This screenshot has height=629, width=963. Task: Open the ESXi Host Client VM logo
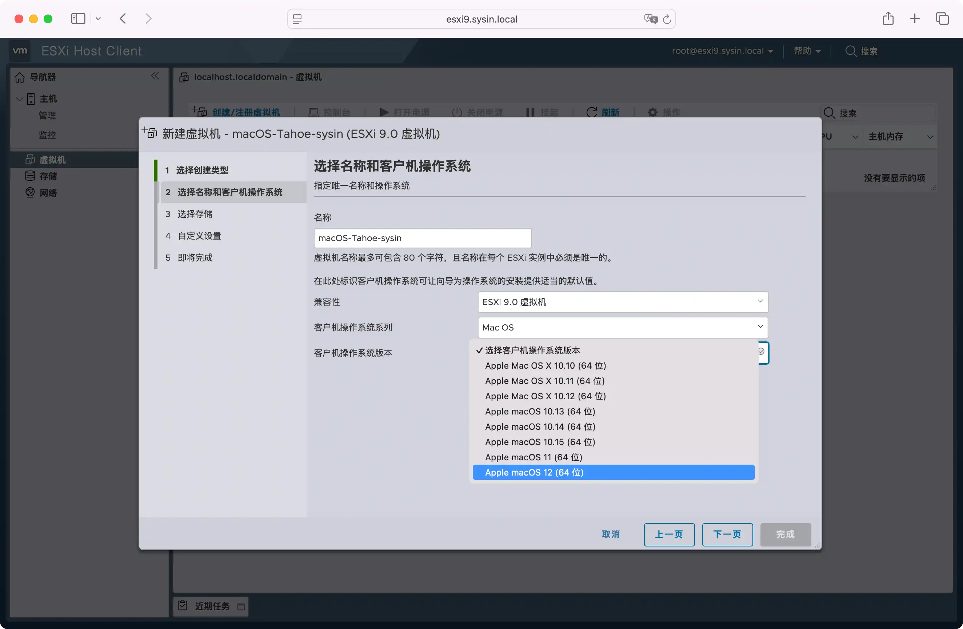(20, 51)
